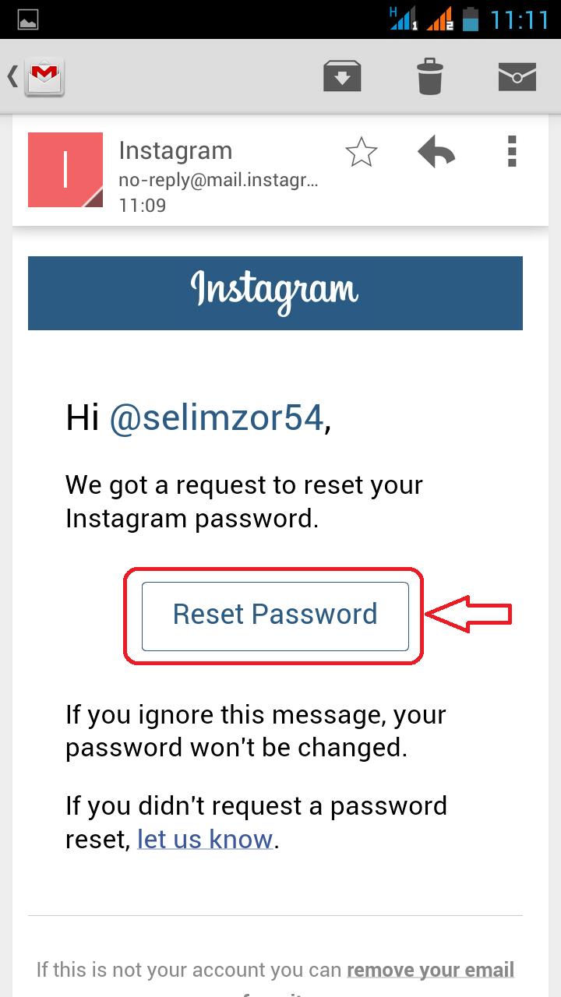561x997 pixels.
Task: Tap the Instagram logo banner
Action: pyautogui.click(x=275, y=293)
